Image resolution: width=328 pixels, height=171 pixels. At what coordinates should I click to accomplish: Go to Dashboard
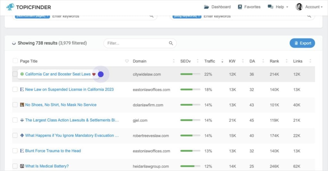click(217, 7)
